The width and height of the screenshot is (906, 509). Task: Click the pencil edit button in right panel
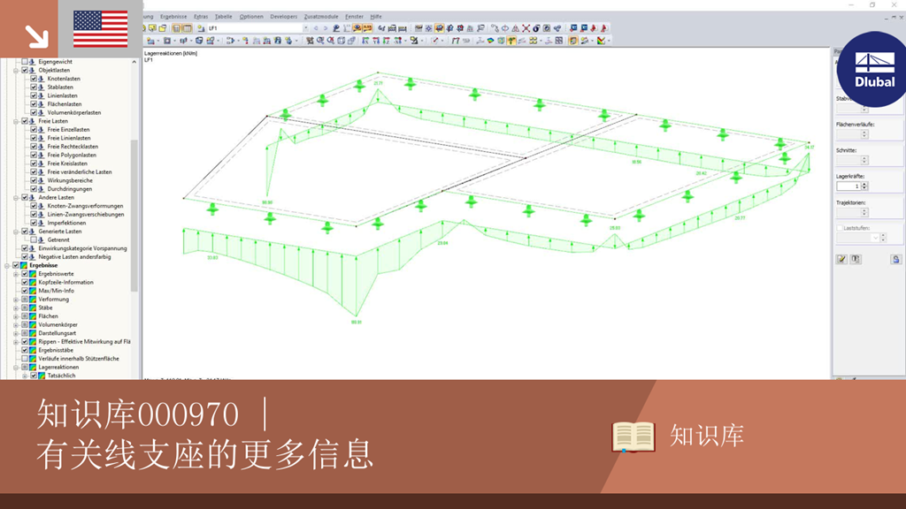[x=841, y=259]
